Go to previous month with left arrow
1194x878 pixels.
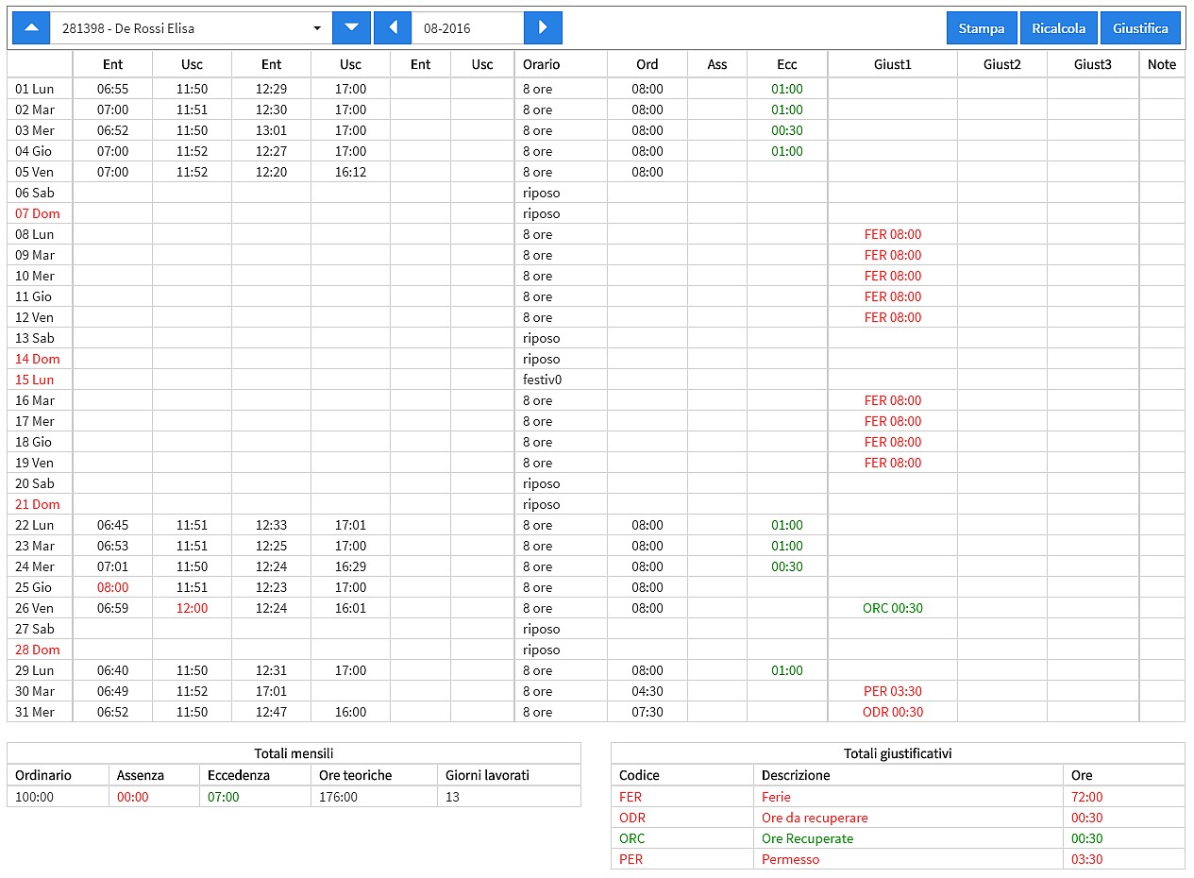point(393,28)
